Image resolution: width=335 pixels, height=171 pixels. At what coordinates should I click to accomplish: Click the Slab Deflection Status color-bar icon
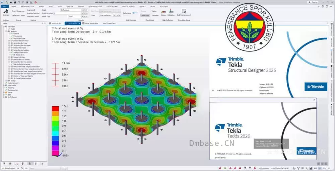point(163,12)
